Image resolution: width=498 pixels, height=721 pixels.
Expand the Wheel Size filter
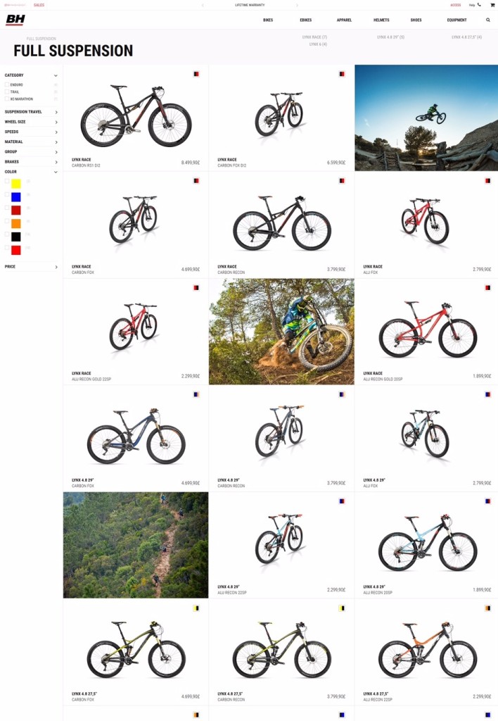tap(31, 122)
